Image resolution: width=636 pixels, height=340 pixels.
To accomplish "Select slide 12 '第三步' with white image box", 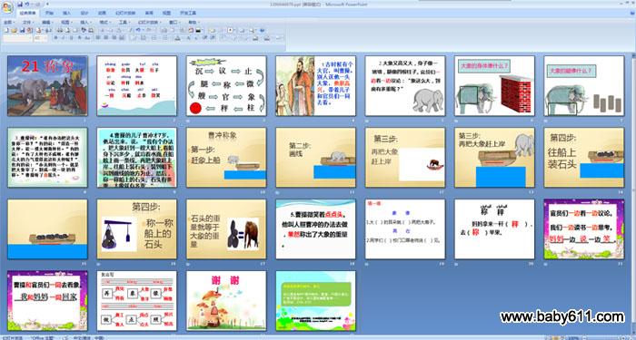I will (x=405, y=158).
